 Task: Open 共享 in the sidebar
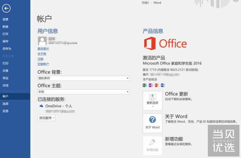coord(5,71)
